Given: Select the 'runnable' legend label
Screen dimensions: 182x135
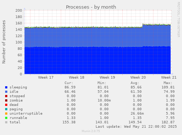Looking at the screenshot, I should [x=18, y=118].
